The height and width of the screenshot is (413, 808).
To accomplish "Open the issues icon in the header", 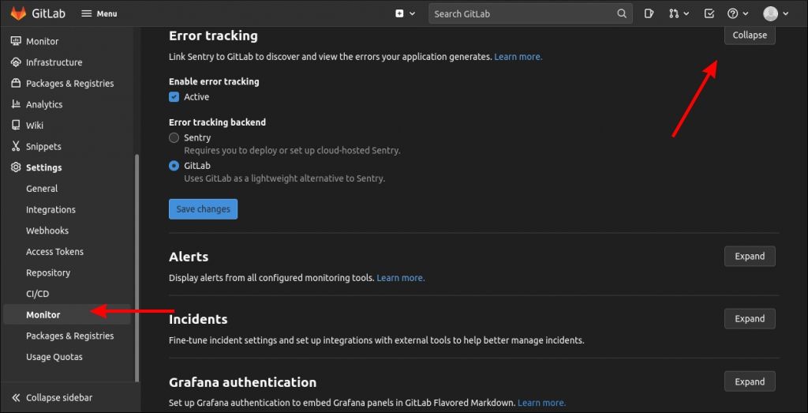I will point(649,14).
